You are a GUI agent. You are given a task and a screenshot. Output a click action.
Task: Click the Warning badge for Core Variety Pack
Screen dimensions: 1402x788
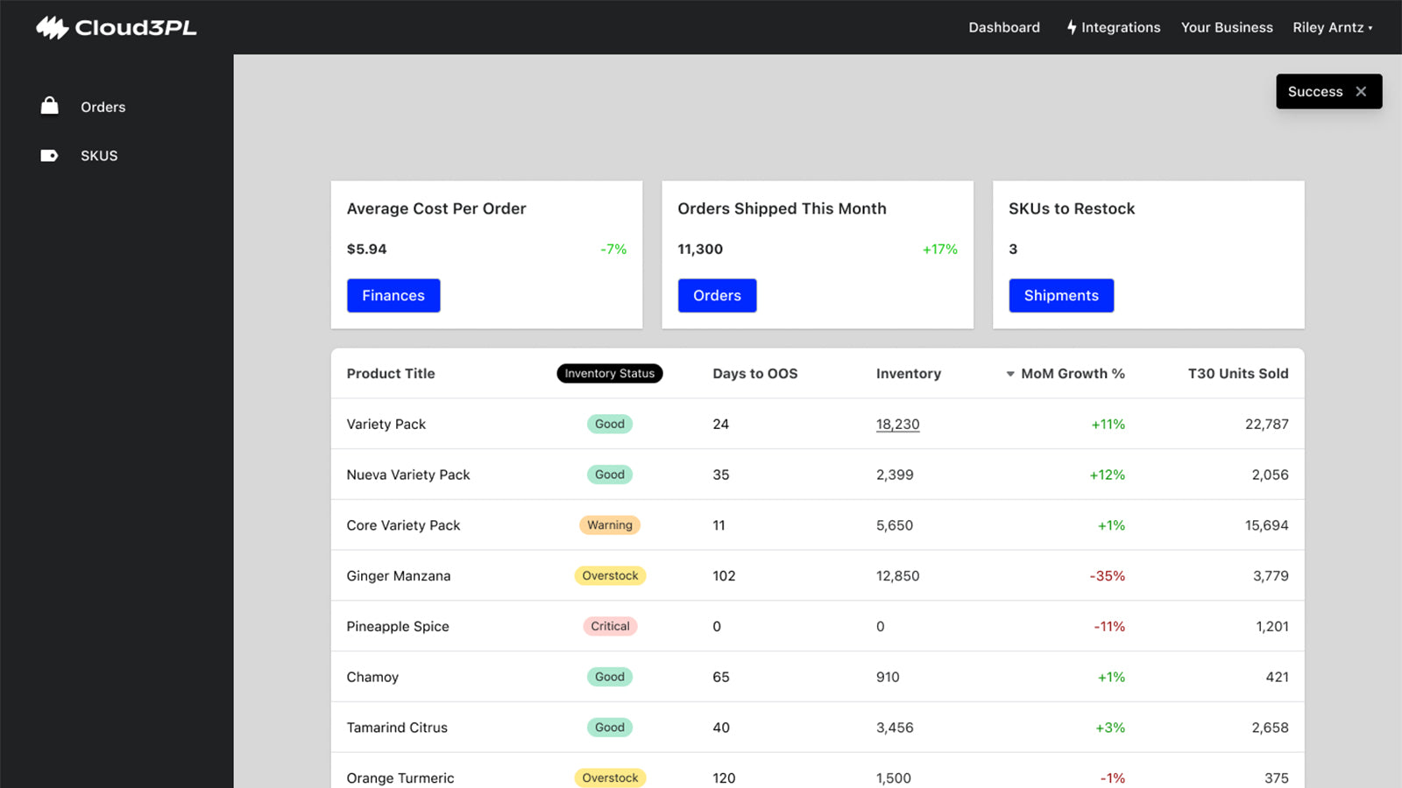coord(610,525)
